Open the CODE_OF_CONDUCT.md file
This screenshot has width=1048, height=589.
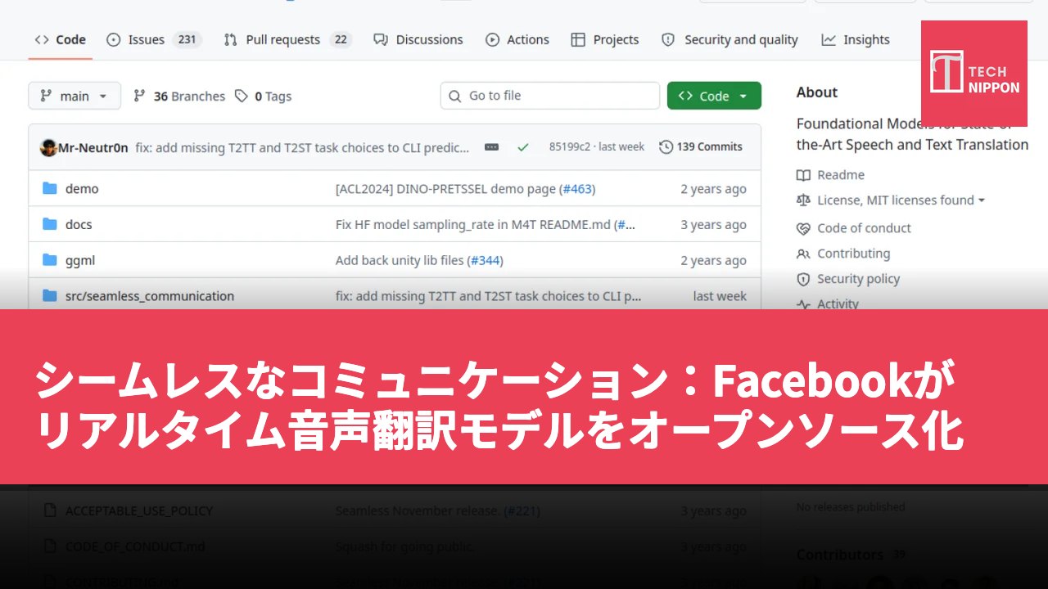click(x=135, y=546)
